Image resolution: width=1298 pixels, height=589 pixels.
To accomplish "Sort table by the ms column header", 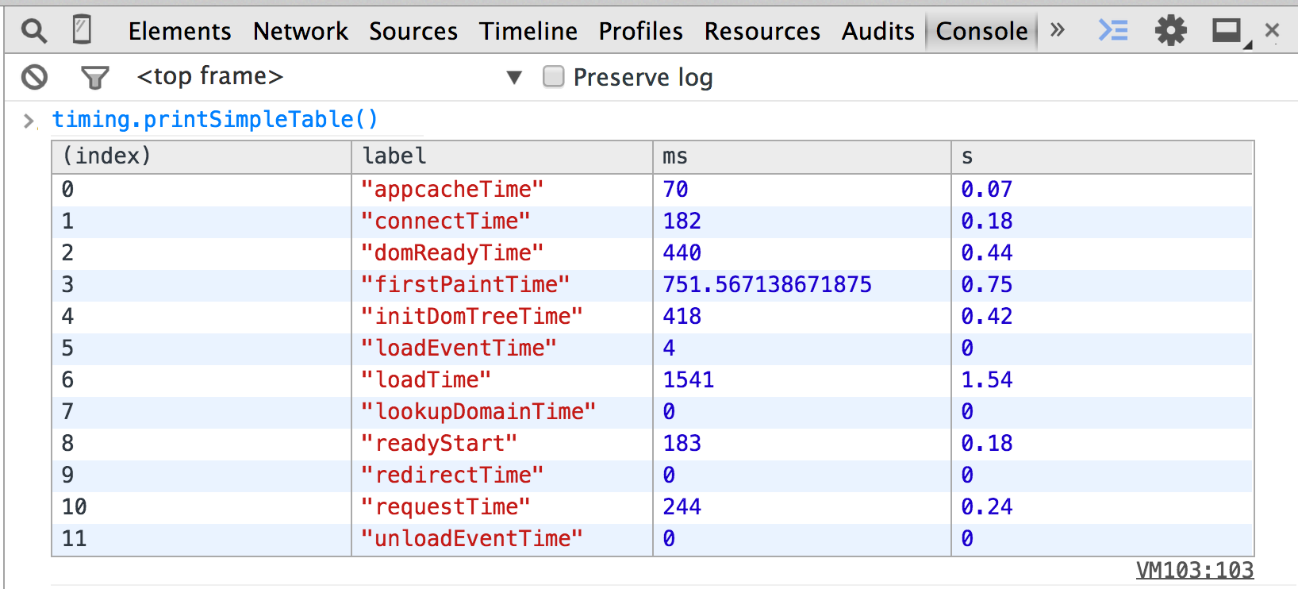I will click(801, 156).
